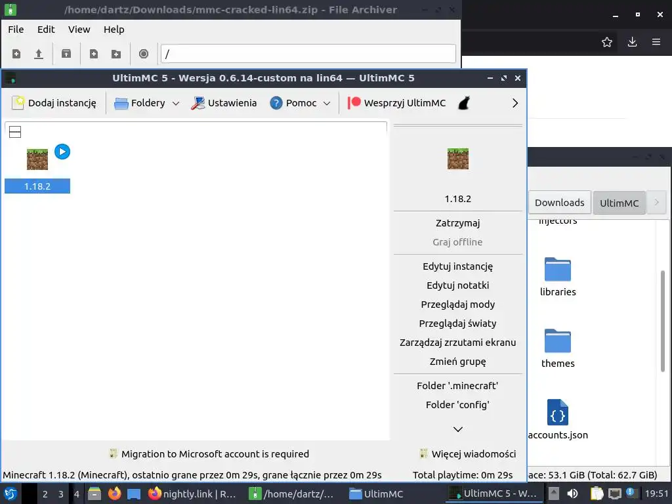
Task: Click show desktop icon in taskbar
Action: [134, 493]
